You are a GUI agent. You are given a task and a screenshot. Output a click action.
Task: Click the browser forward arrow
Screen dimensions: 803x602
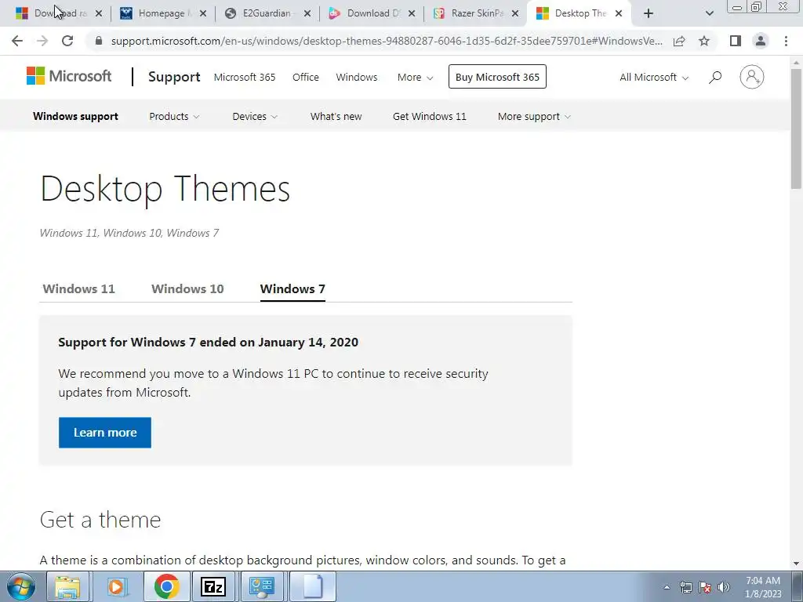(42, 41)
